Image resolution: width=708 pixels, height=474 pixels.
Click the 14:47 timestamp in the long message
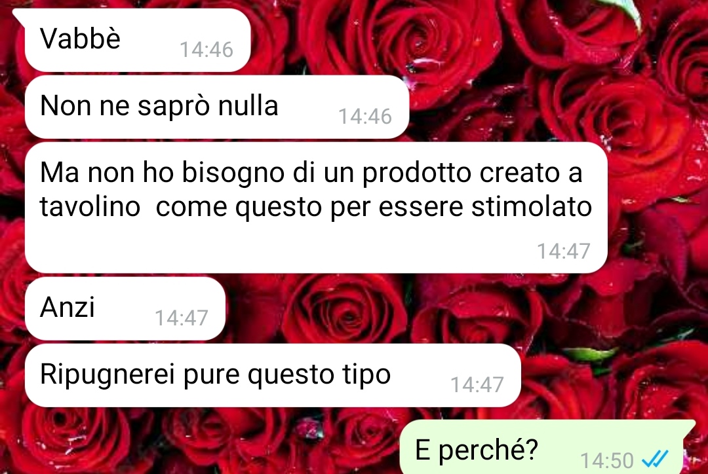[564, 251]
